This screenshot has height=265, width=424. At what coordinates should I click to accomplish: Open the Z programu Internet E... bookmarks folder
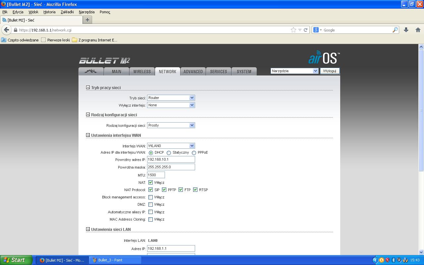(95, 40)
